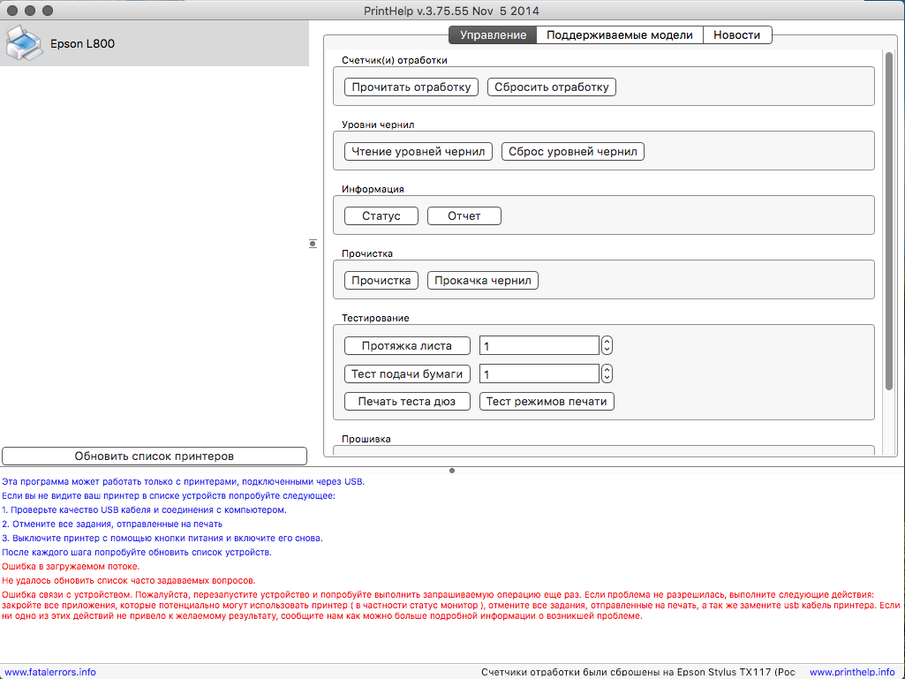Click 'Не удалось обновить список' log line
The height and width of the screenshot is (679, 905).
click(x=128, y=580)
